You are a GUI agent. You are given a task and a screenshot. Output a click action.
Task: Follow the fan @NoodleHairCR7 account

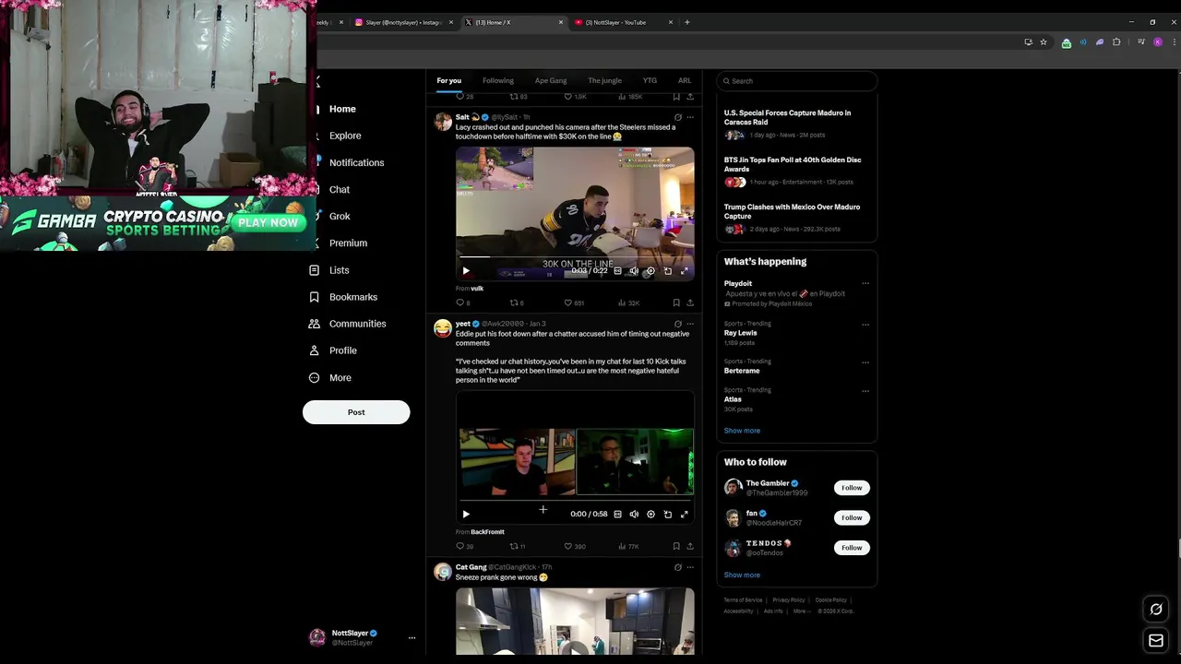852,518
